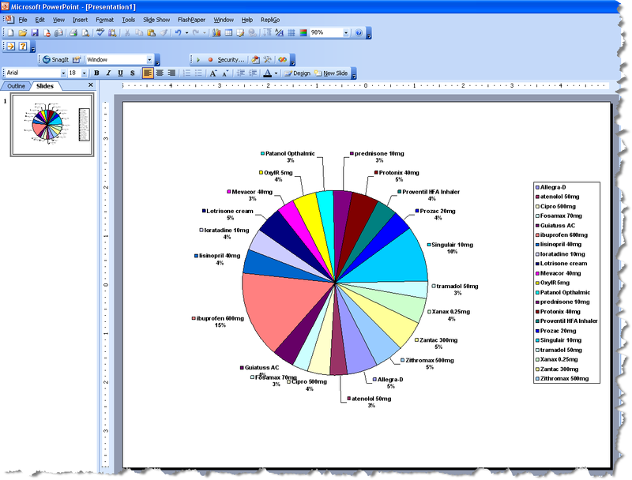This screenshot has height=480, width=632.
Task: Open Microsoft PowerPoint Help (blue question mark)
Action: 359,32
